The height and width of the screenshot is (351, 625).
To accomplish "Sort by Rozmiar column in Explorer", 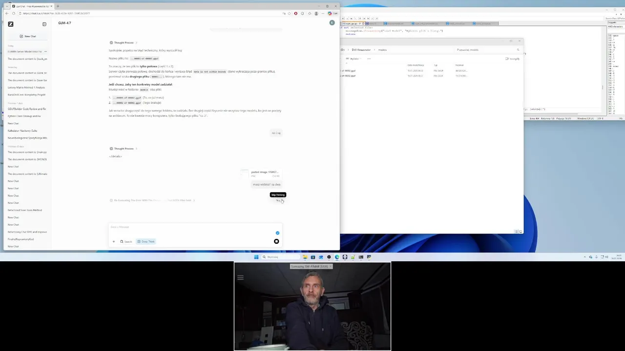I will click(459, 65).
